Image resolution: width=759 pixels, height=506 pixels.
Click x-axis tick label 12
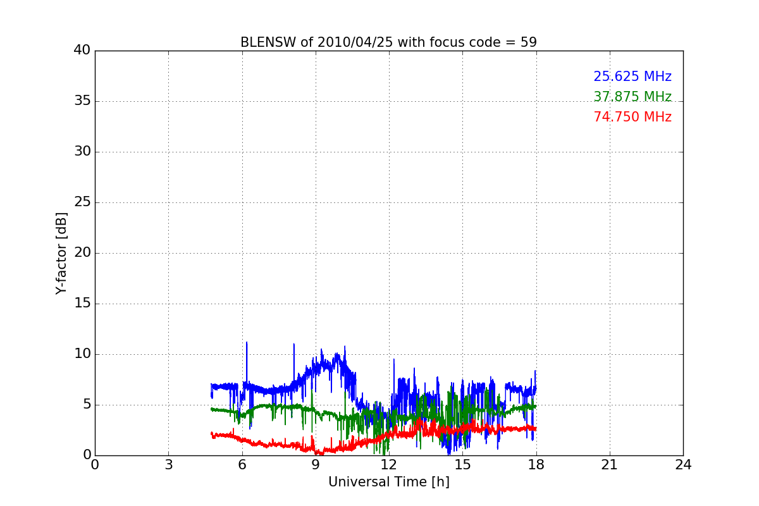[389, 465]
